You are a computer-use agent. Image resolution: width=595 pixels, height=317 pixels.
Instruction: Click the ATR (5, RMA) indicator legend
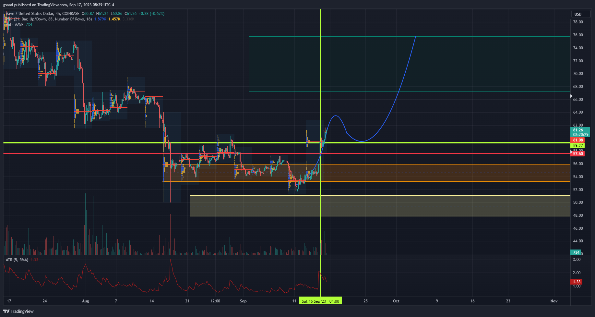[x=17, y=260]
